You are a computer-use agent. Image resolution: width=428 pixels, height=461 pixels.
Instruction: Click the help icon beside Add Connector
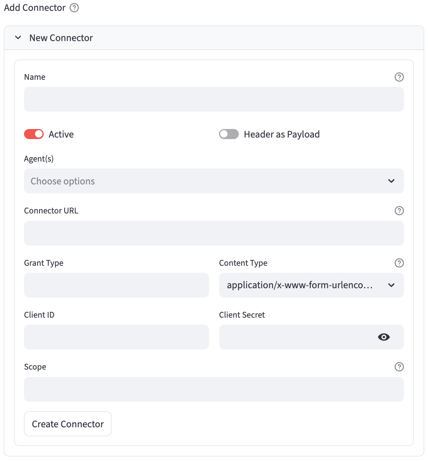click(74, 8)
